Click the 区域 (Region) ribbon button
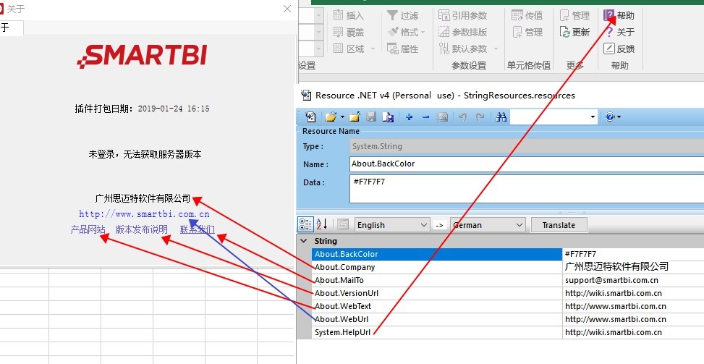Image resolution: width=704 pixels, height=364 pixels. pyautogui.click(x=348, y=49)
